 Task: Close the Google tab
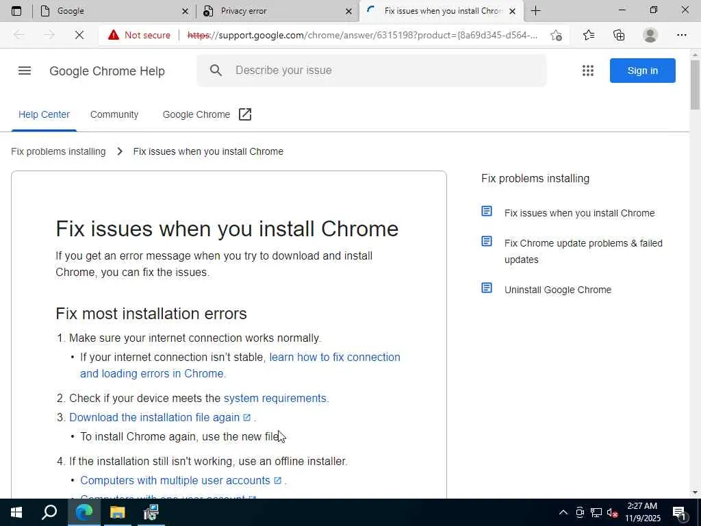click(185, 11)
